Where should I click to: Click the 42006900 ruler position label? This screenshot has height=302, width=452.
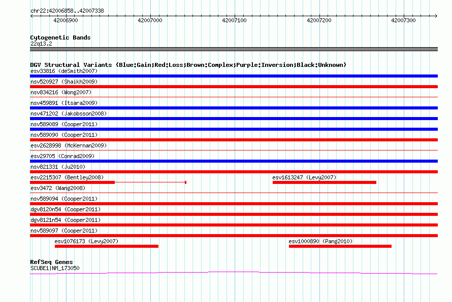point(66,20)
